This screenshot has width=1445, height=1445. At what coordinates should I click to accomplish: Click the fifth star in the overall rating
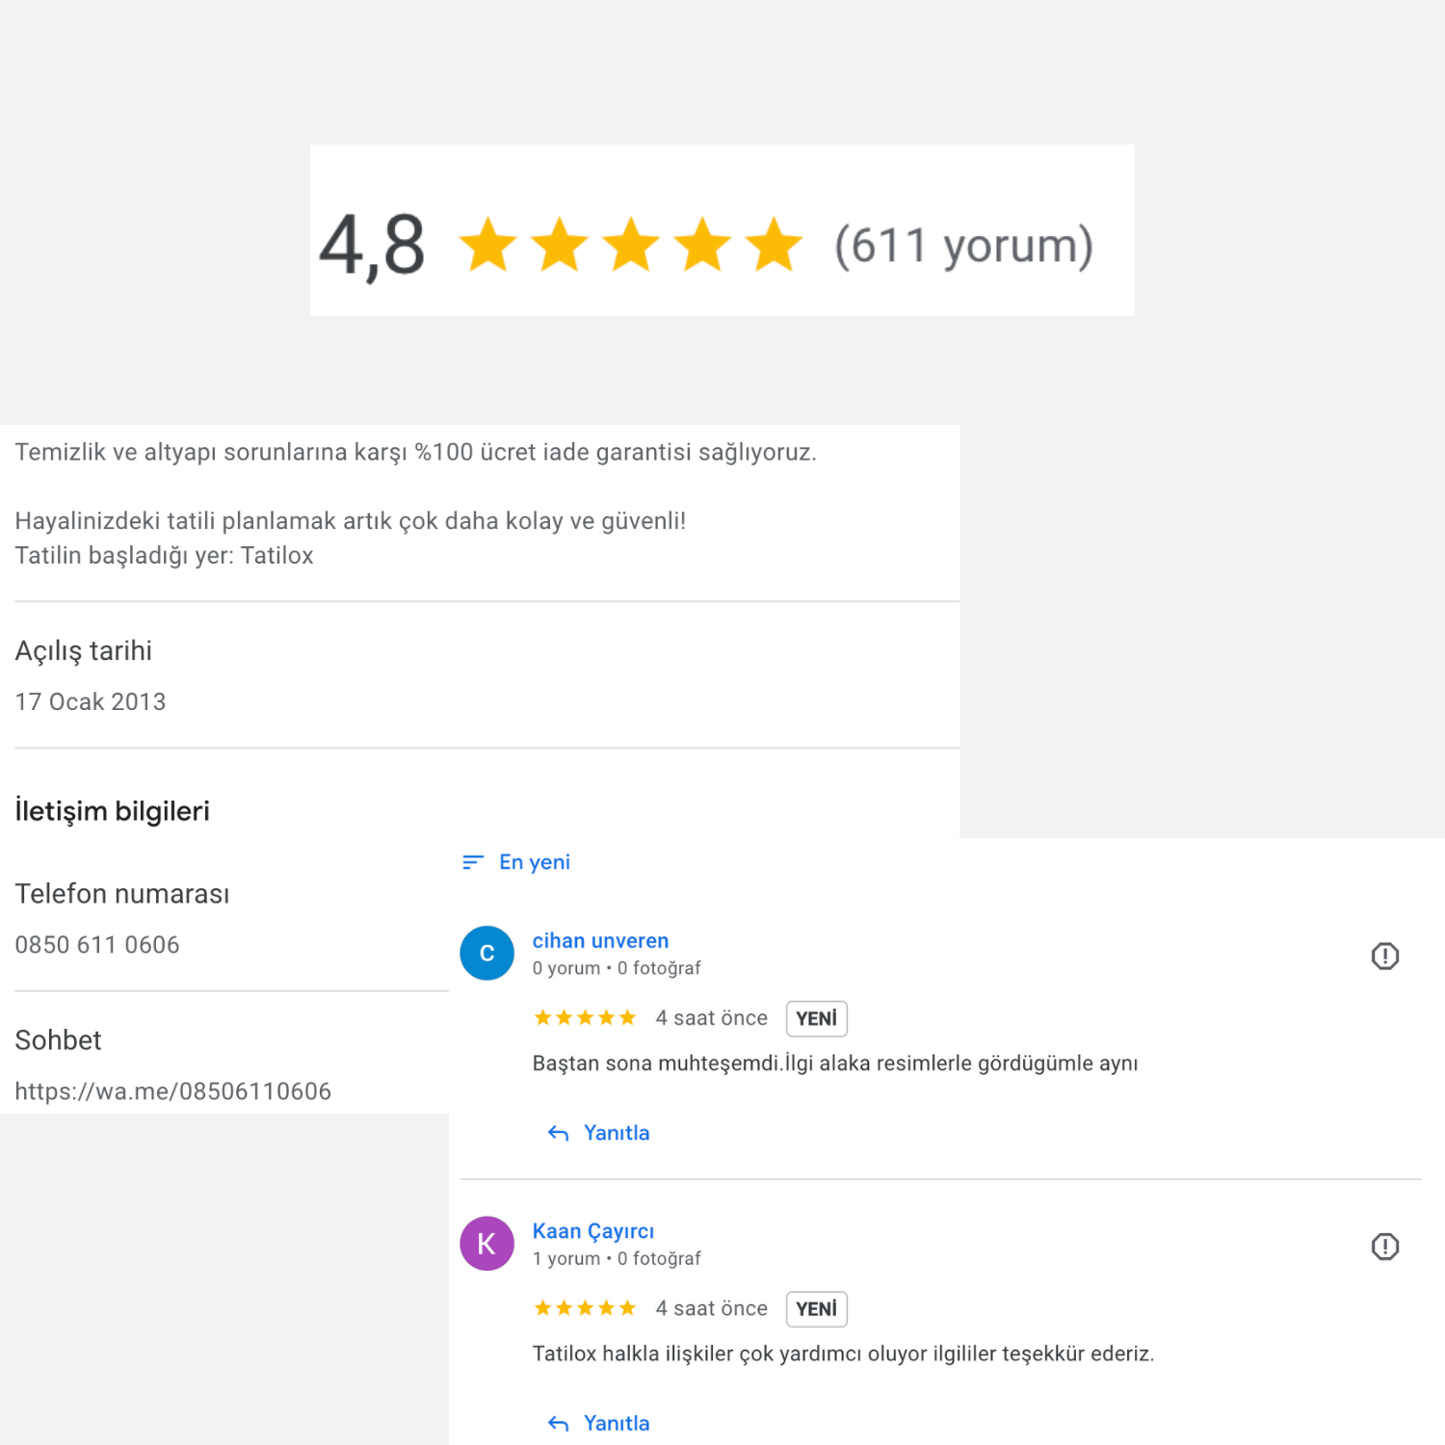776,244
